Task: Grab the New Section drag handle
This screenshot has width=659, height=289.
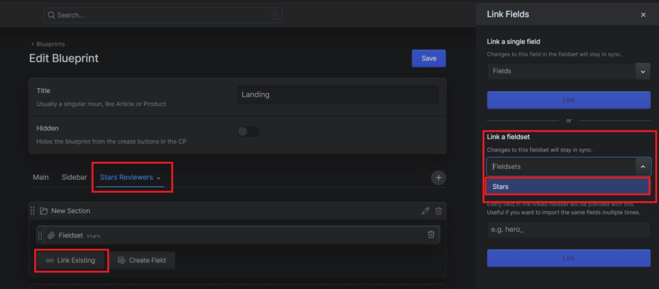Action: [33, 211]
